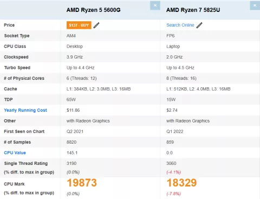This screenshot has height=199, width=260.
Task: Select the 18329 CPU Mark score
Action: point(181,183)
